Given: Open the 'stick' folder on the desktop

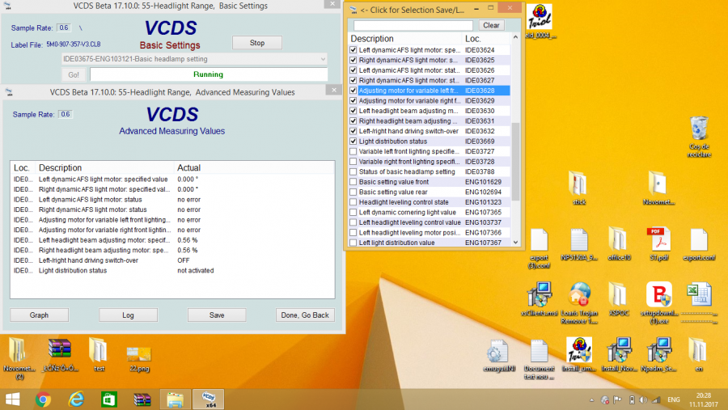Looking at the screenshot, I should tap(578, 184).
